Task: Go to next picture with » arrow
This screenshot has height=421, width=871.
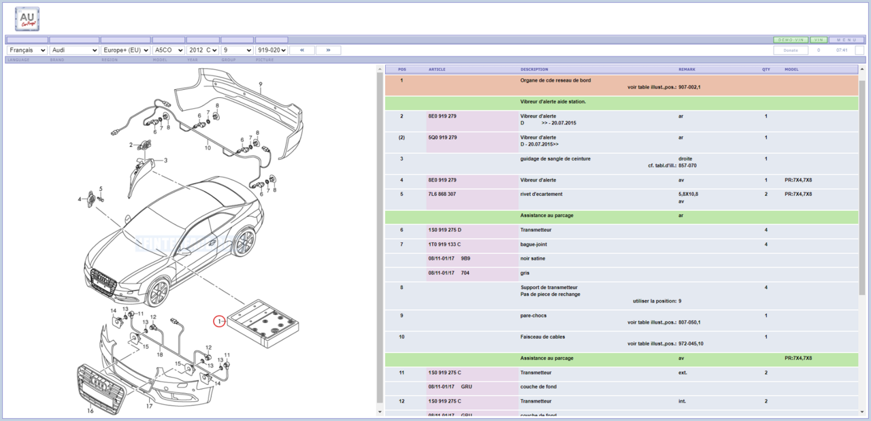Action: 328,50
